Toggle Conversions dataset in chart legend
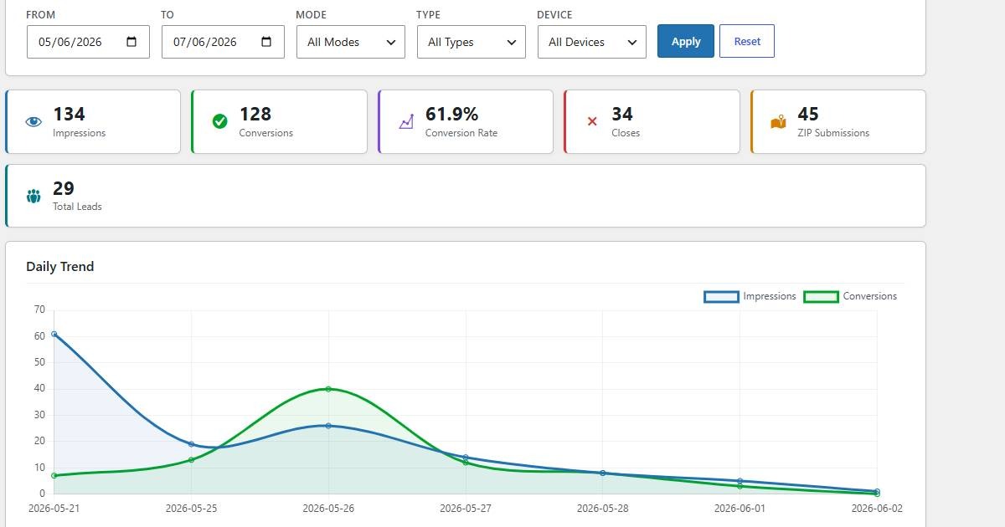Image resolution: width=1005 pixels, height=527 pixels. click(x=850, y=296)
